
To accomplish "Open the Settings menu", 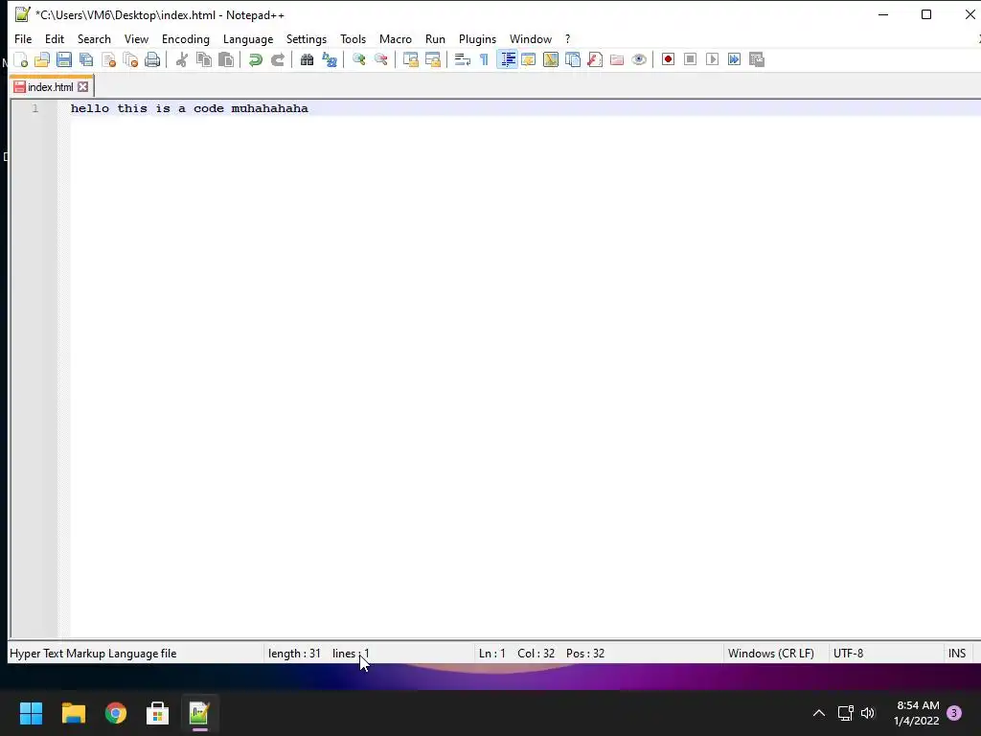I will click(307, 38).
